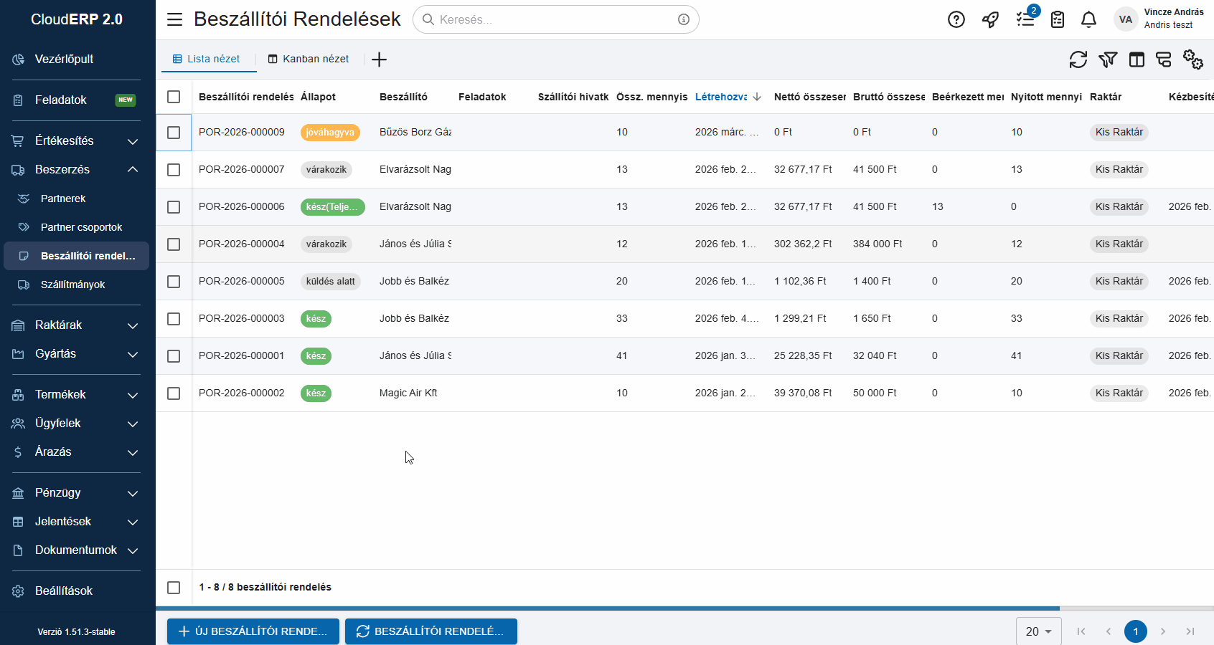Check the box for POR-2026-000009
This screenshot has height=645, width=1214.
point(174,133)
